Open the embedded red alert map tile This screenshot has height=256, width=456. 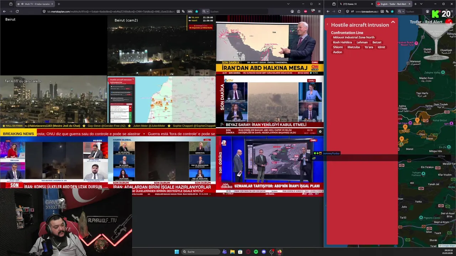(x=161, y=99)
